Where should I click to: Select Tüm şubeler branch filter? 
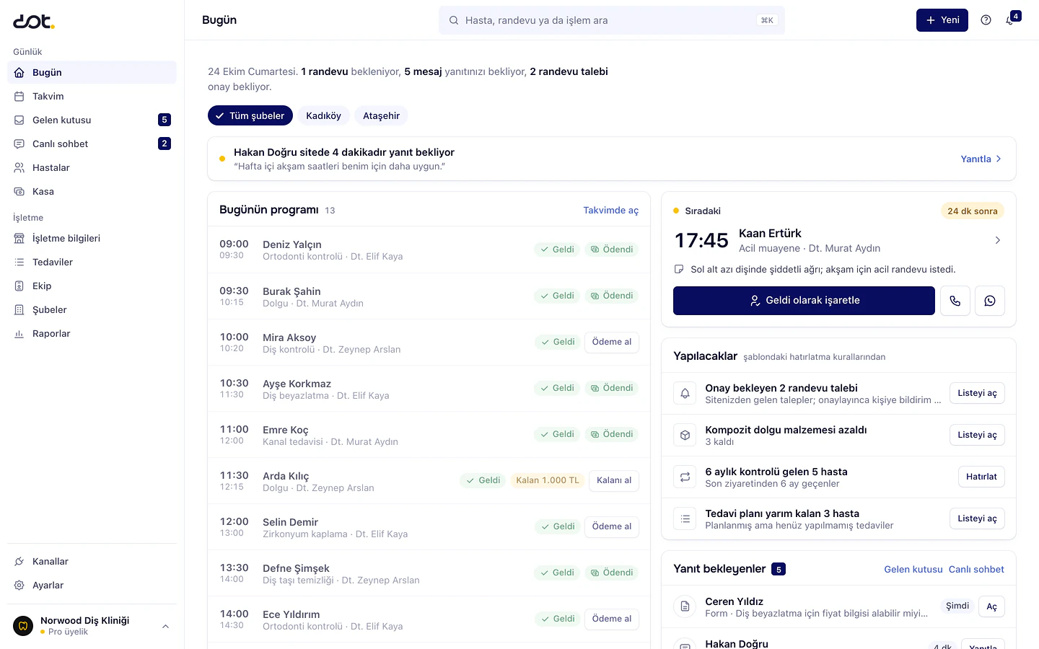tap(250, 115)
